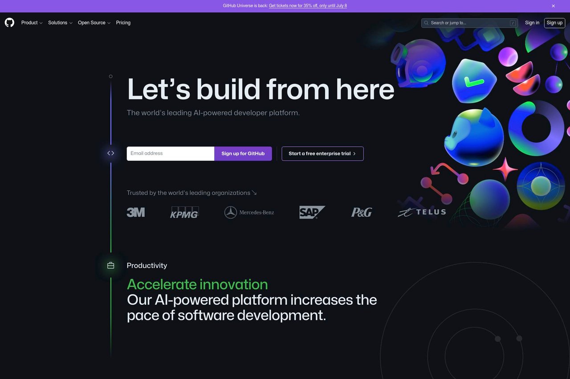Dismiss the GitHub Universe announcement banner
570x379 pixels.
click(x=553, y=6)
